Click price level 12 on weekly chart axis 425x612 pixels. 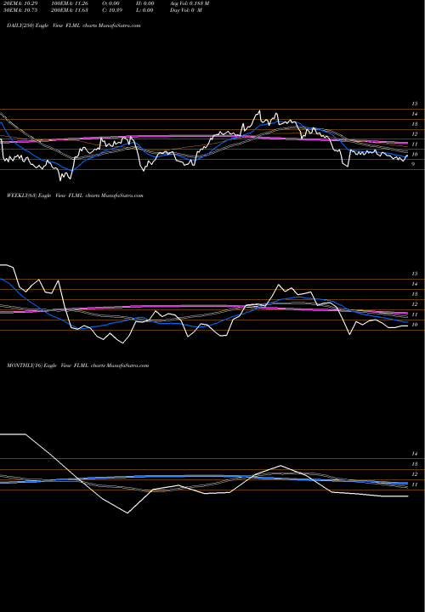(415, 304)
